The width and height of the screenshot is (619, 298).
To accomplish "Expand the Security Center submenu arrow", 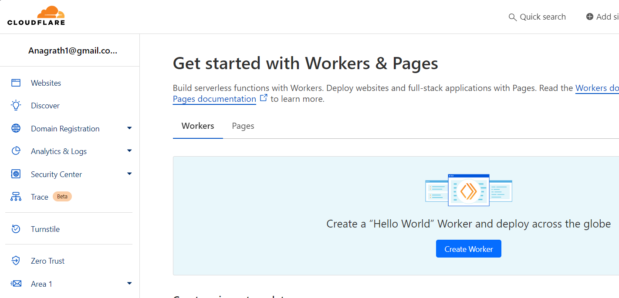I will tap(129, 174).
